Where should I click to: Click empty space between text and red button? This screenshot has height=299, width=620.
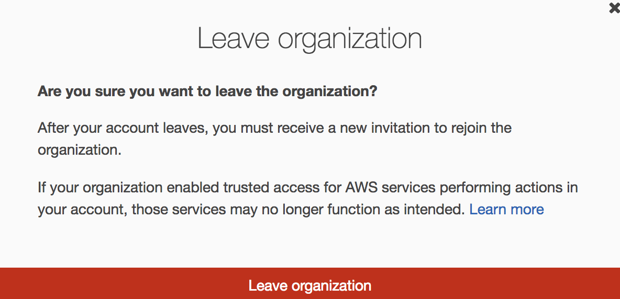[x=310, y=243]
